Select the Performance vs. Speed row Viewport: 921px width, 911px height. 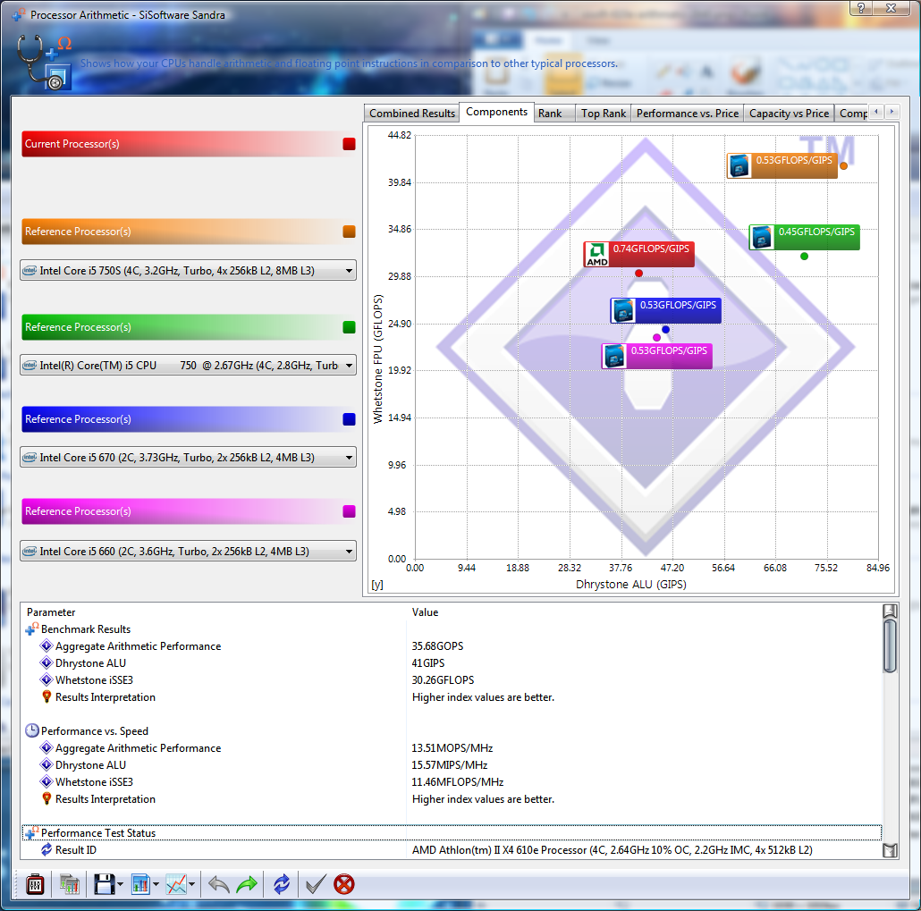[x=451, y=730]
